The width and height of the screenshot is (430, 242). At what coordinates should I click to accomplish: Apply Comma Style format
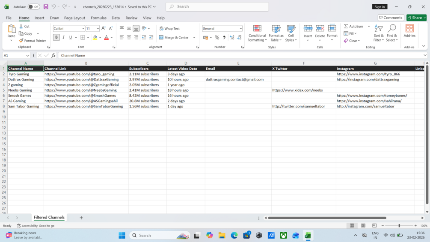coord(224,38)
